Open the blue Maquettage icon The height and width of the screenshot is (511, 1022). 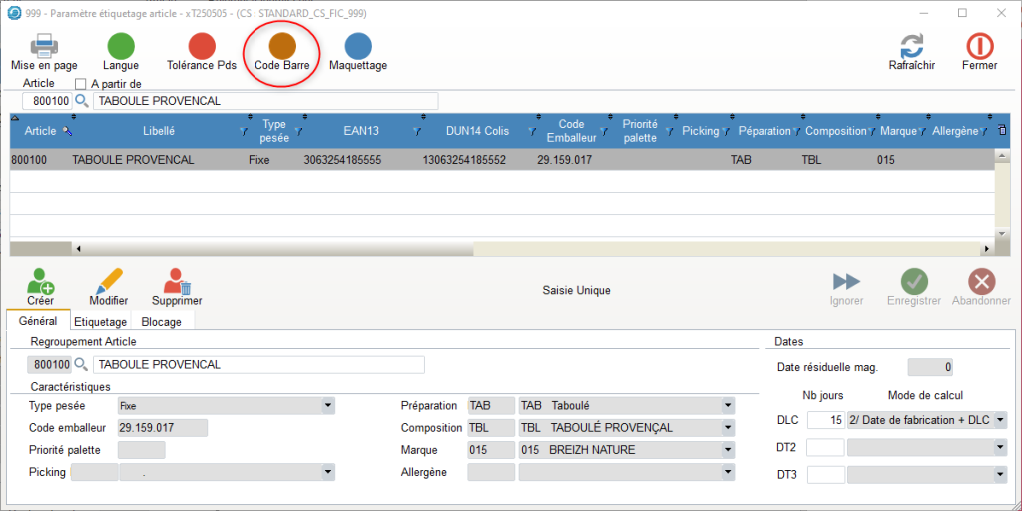pyautogui.click(x=357, y=46)
